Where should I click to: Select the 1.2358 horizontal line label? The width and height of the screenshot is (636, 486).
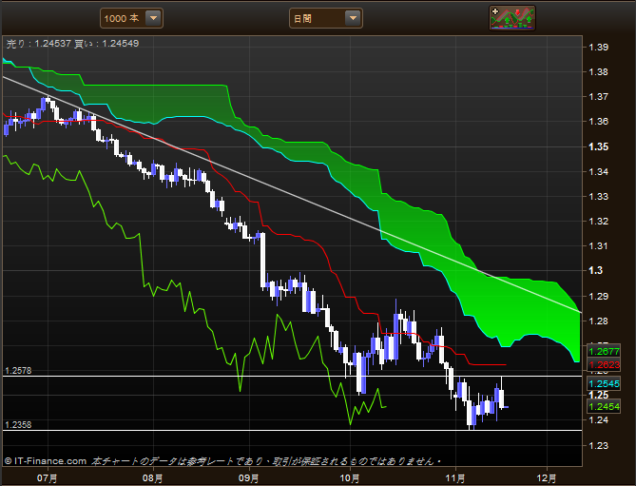(x=18, y=425)
